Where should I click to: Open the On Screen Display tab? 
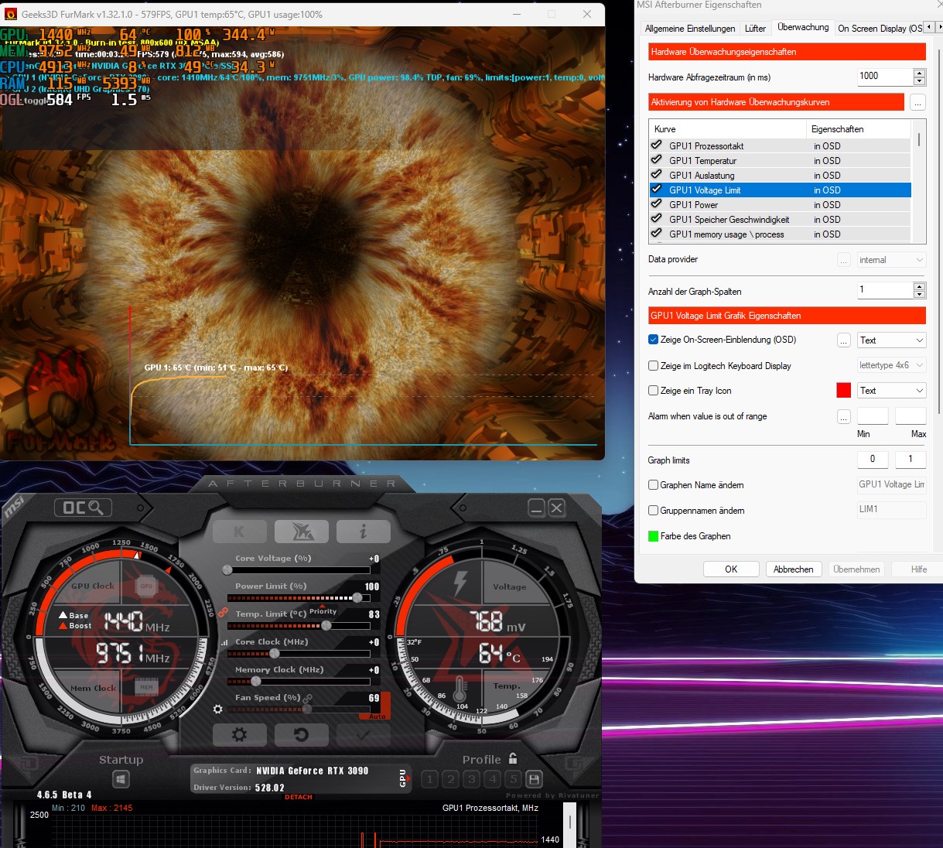click(x=880, y=29)
